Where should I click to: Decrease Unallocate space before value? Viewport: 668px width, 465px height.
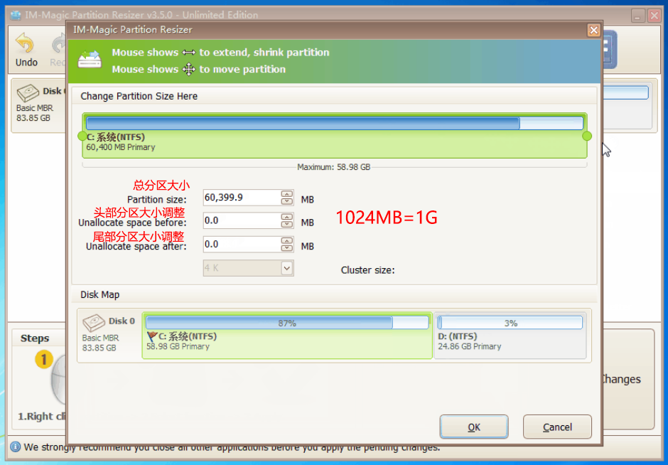[x=287, y=225]
